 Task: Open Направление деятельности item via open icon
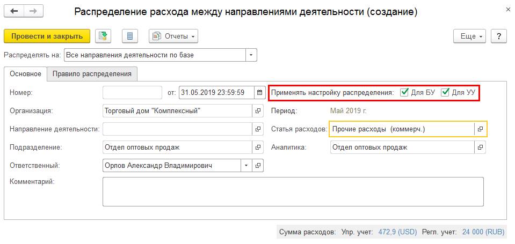coord(258,129)
